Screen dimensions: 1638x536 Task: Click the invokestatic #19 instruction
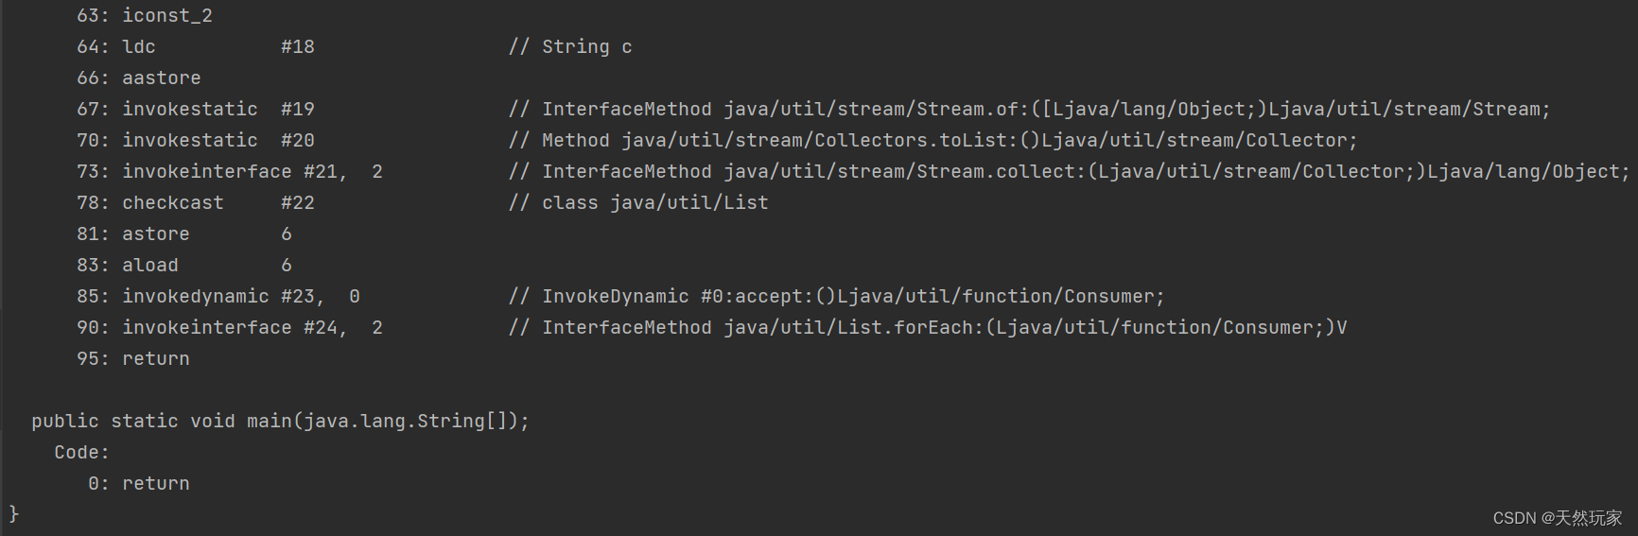point(218,110)
